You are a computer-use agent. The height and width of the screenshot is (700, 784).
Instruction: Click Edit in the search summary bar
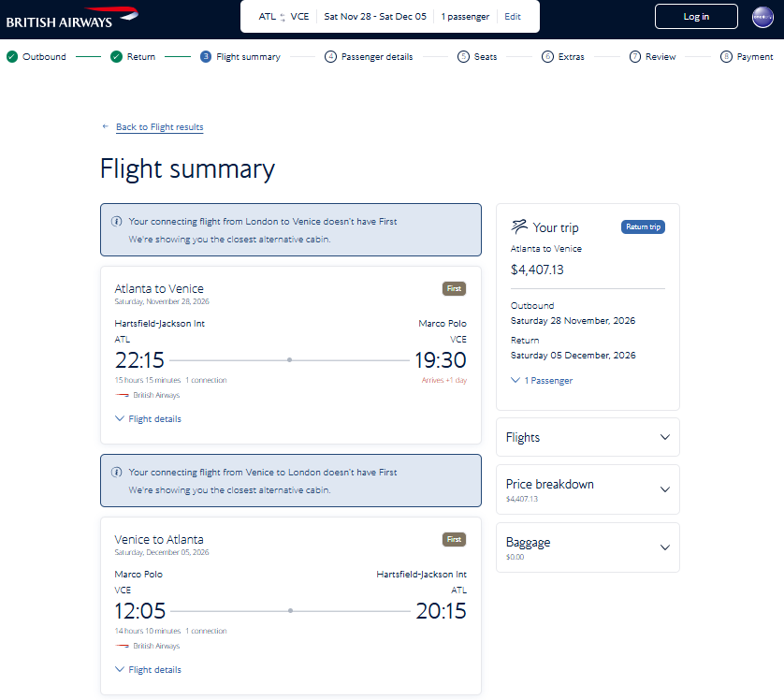click(513, 17)
